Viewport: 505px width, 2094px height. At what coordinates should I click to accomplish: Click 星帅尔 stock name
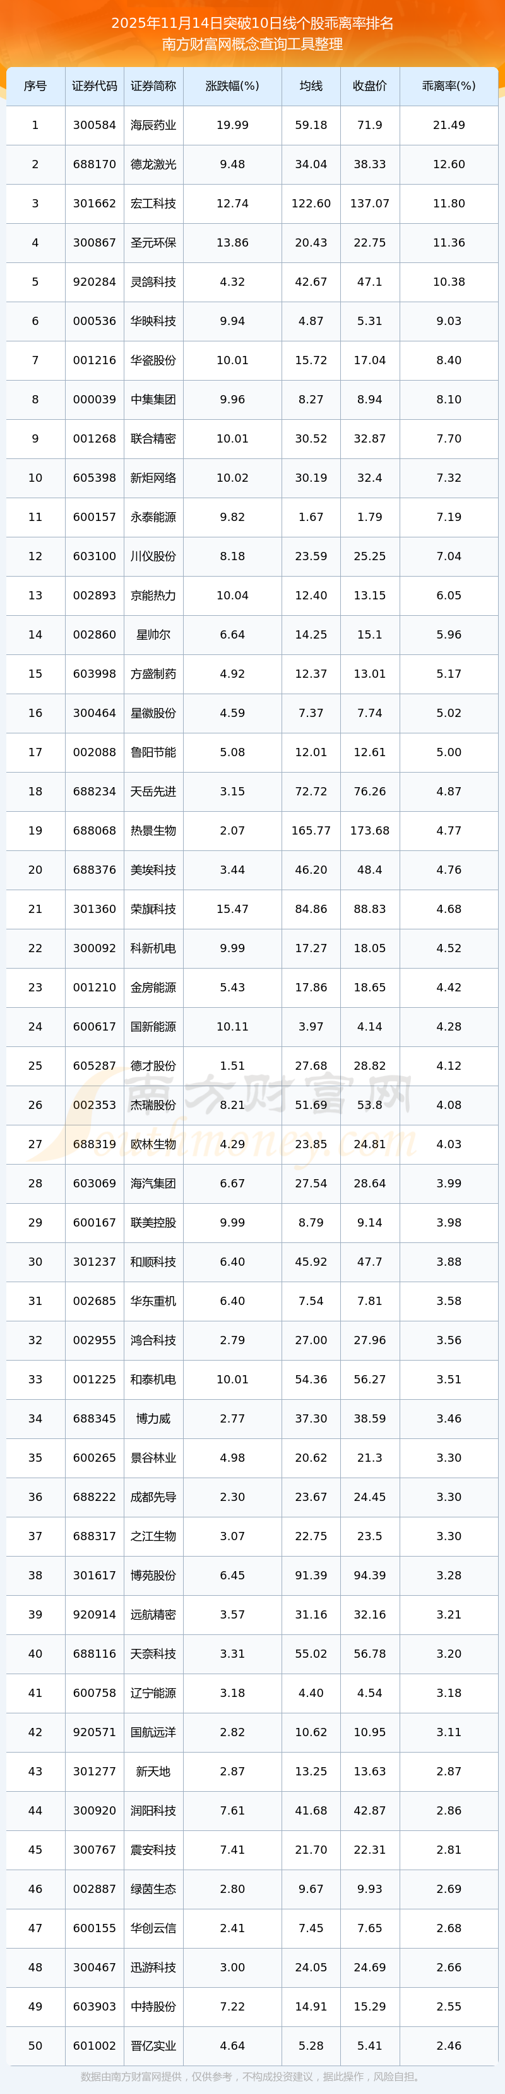pos(153,635)
